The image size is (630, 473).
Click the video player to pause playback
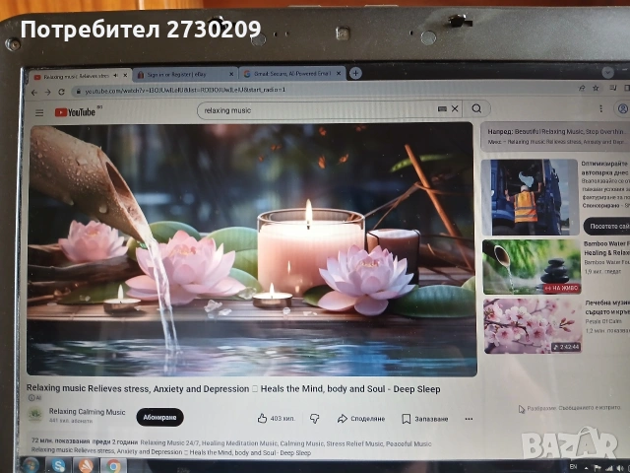(252, 249)
